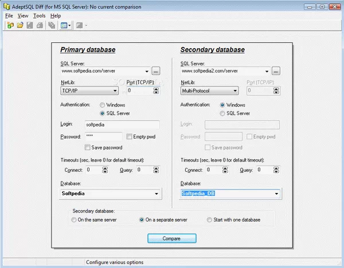Click the secondary Query timeout value field
The image size is (344, 268).
click(265, 170)
